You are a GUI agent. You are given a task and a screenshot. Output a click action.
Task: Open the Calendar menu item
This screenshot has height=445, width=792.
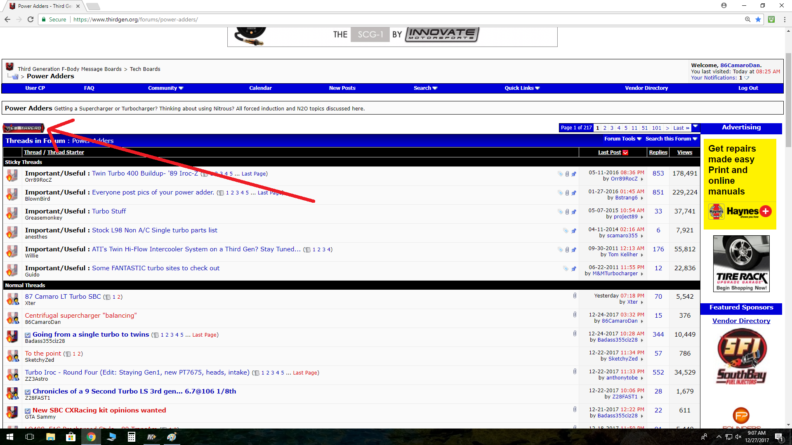260,88
